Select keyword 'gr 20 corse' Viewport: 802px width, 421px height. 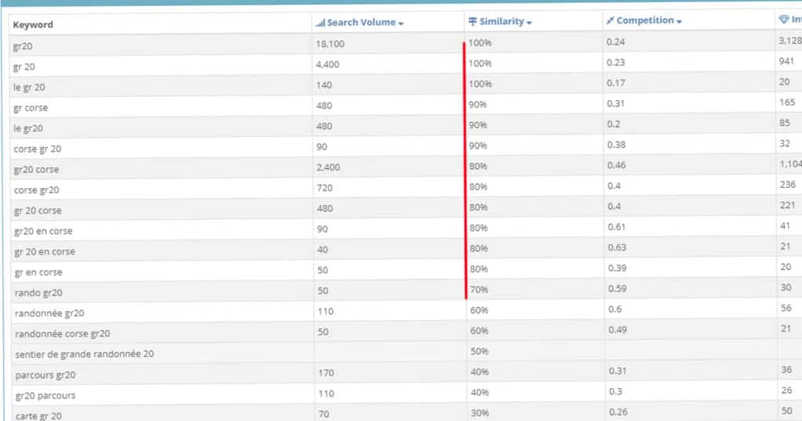coord(38,210)
